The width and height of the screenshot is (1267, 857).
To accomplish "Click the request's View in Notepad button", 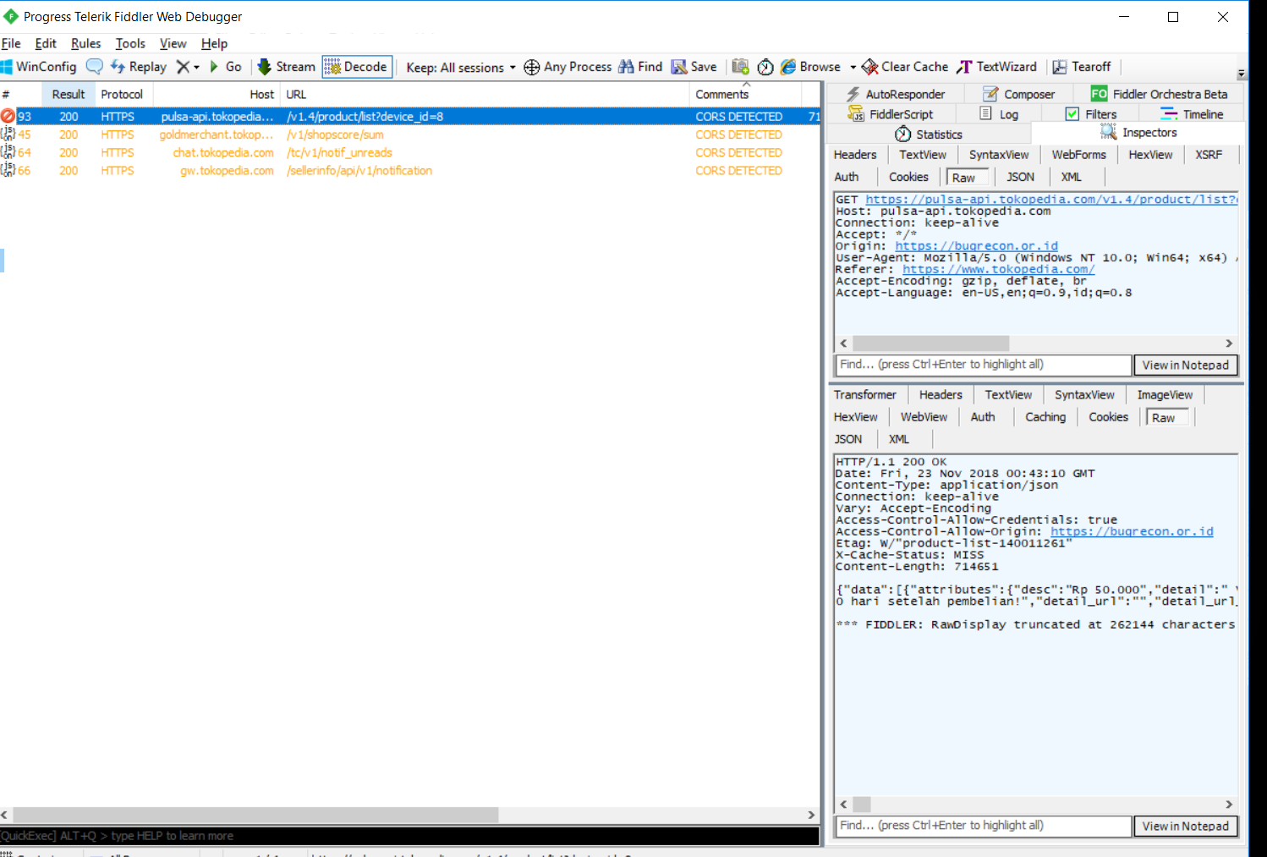I will [x=1185, y=365].
